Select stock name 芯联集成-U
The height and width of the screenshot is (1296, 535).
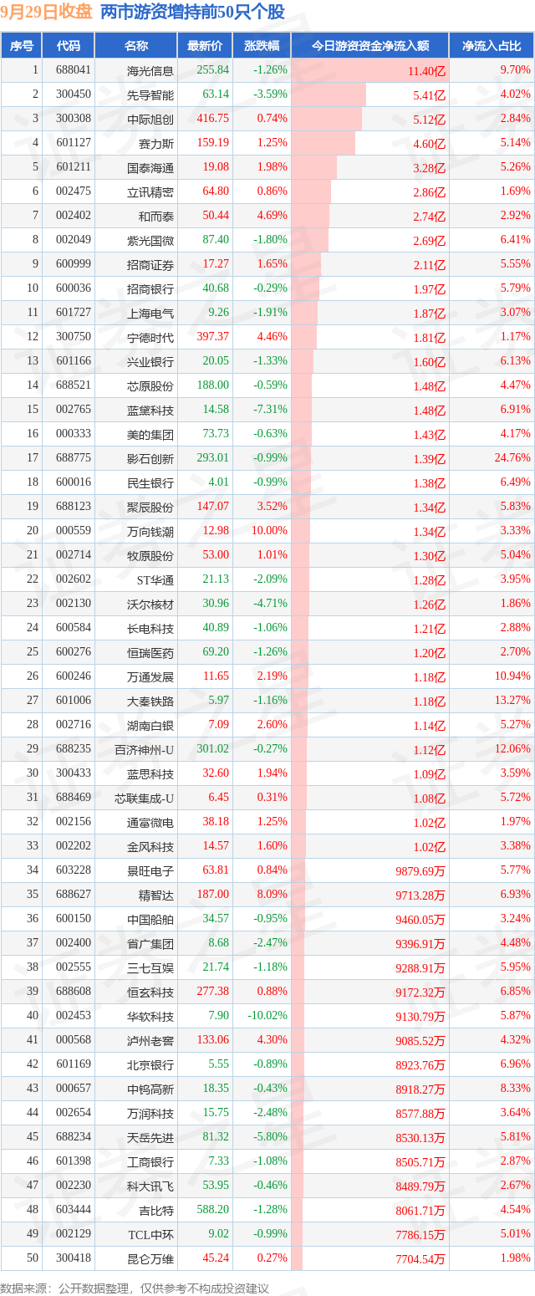coord(145,798)
